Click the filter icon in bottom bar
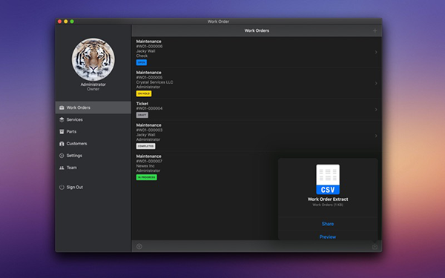The height and width of the screenshot is (278, 445). (139, 247)
